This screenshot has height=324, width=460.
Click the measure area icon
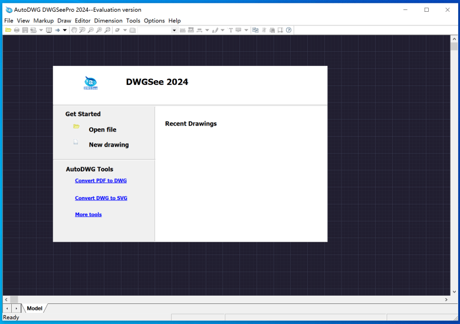click(191, 29)
